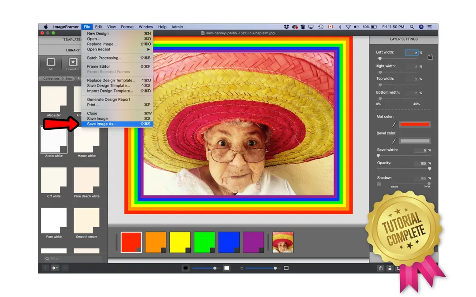Set the white background button in the bottom bar
The width and height of the screenshot is (476, 297).
point(227,268)
